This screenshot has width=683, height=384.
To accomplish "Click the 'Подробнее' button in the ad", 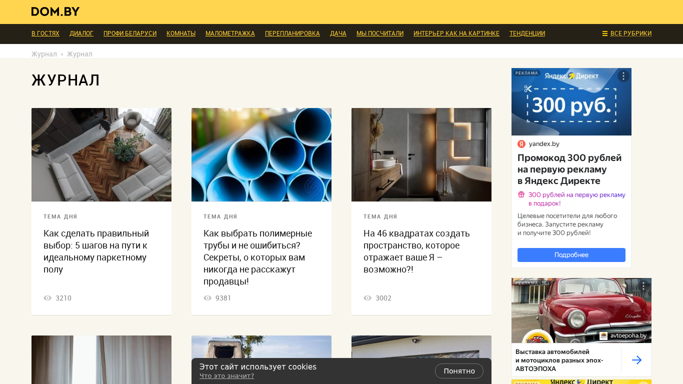I will coord(571,255).
